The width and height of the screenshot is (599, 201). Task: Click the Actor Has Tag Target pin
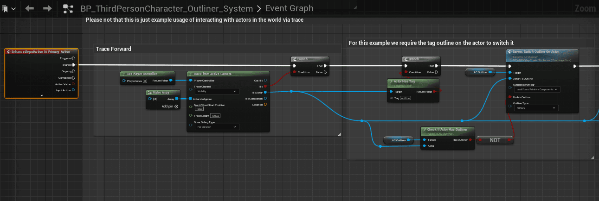[391, 92]
